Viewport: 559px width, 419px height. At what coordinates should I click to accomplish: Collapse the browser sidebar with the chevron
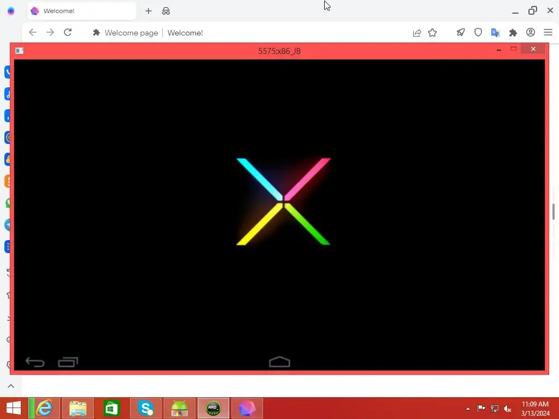11,386
